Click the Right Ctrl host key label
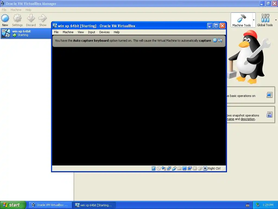 click(x=214, y=168)
